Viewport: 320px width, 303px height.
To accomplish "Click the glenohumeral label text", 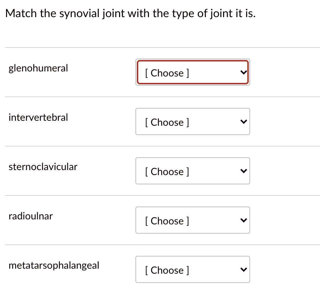I will point(38,68).
